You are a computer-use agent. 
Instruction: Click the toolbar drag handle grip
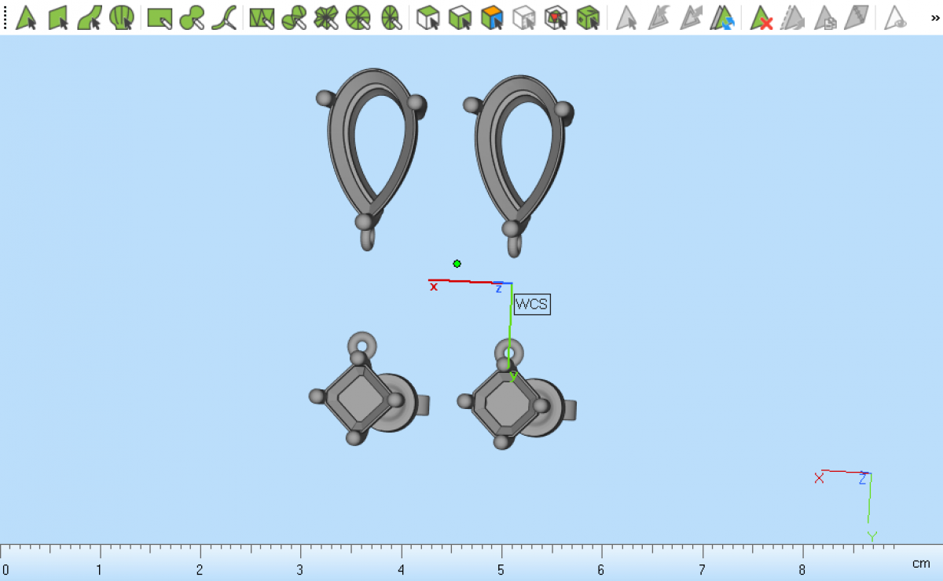tap(6, 17)
